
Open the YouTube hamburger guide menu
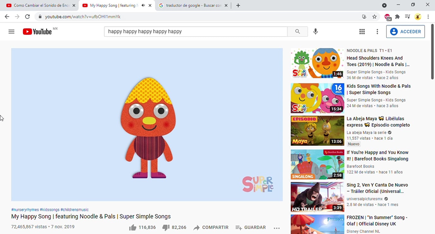(x=11, y=32)
